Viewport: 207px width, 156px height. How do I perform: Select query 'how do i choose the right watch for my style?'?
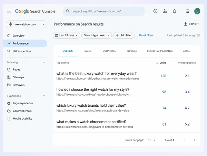pyautogui.click(x=93, y=89)
